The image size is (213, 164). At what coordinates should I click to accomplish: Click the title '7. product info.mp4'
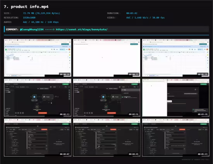(26, 7)
